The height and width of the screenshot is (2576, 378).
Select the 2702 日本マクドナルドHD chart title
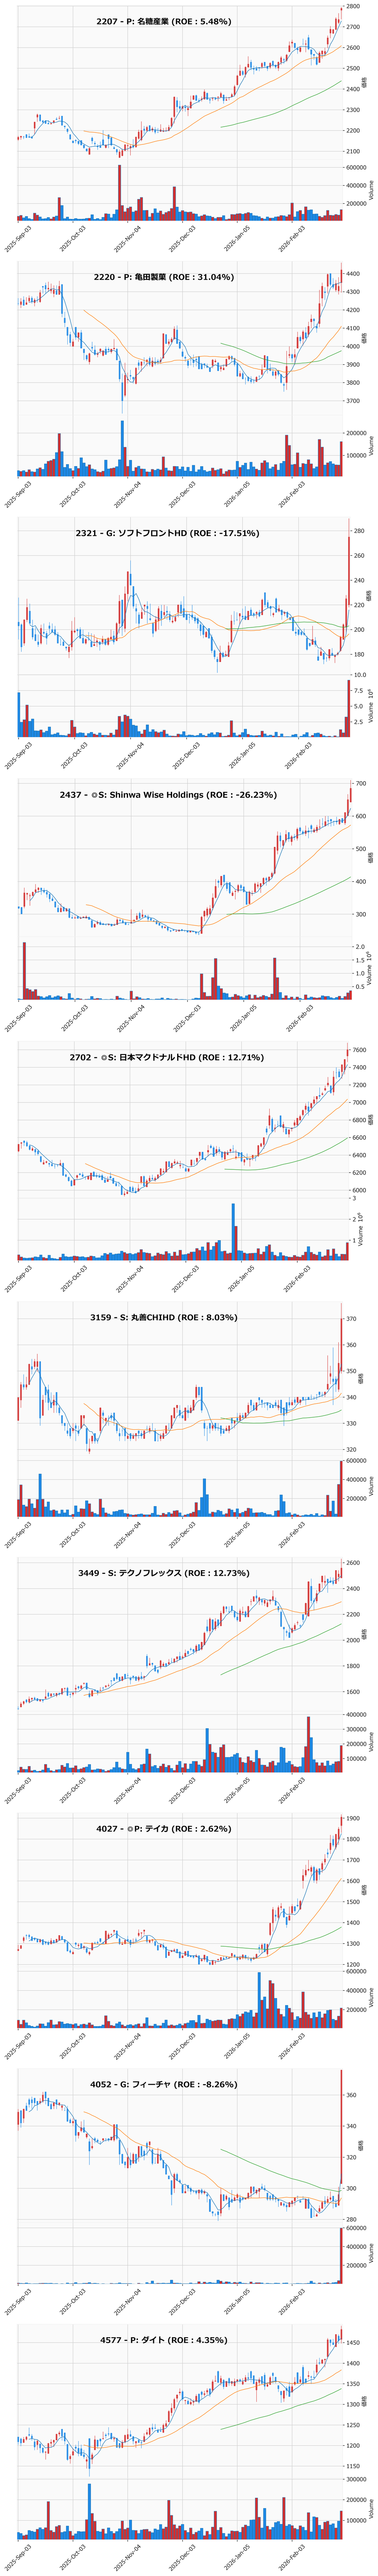(x=167, y=1057)
